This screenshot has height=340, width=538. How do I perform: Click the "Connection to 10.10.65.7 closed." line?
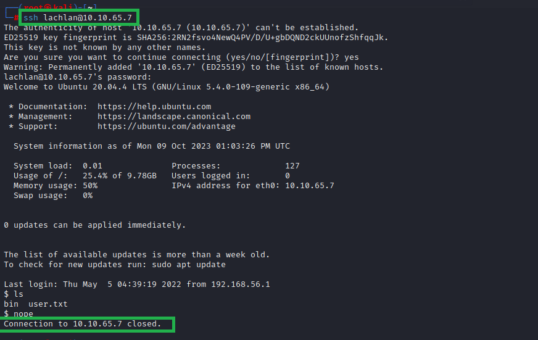pyautogui.click(x=83, y=324)
